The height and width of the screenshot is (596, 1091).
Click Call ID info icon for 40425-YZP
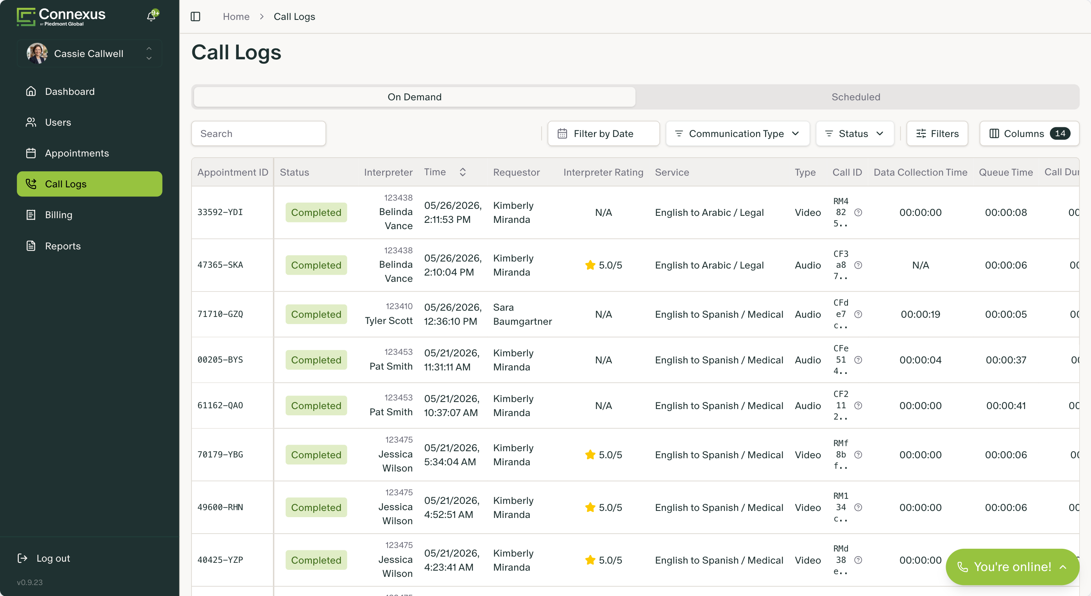pos(858,560)
